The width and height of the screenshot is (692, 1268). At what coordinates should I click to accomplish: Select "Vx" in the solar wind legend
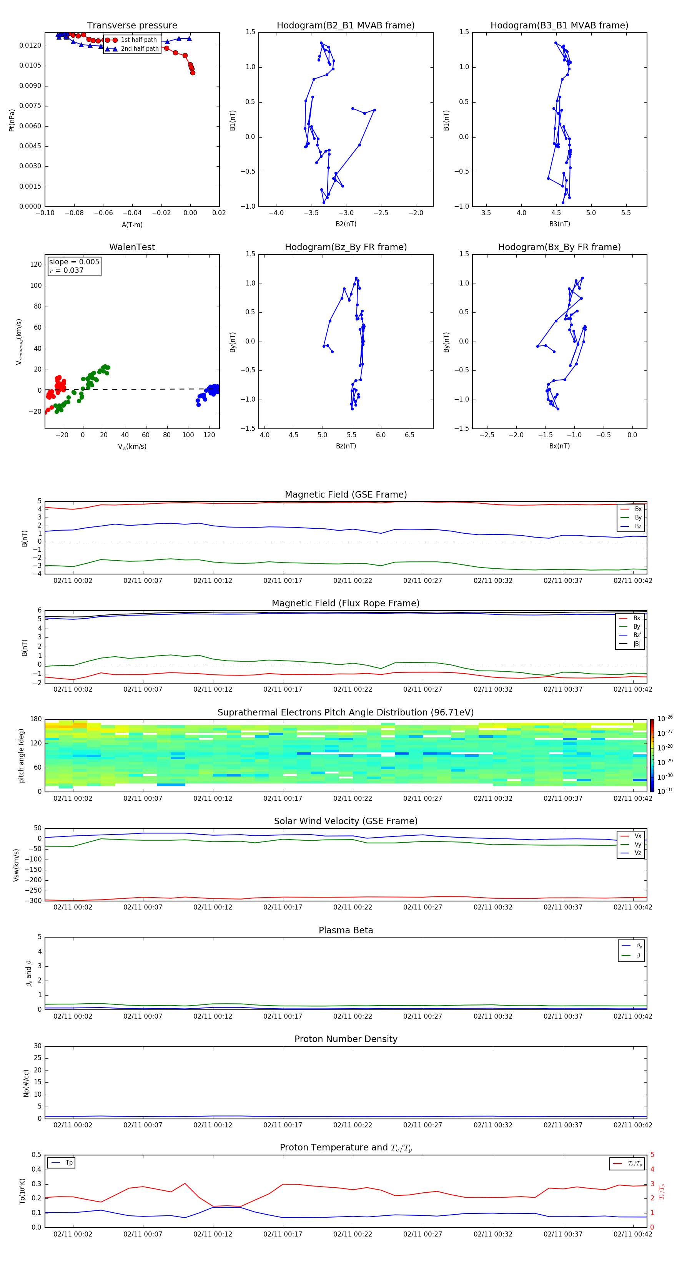tap(631, 836)
